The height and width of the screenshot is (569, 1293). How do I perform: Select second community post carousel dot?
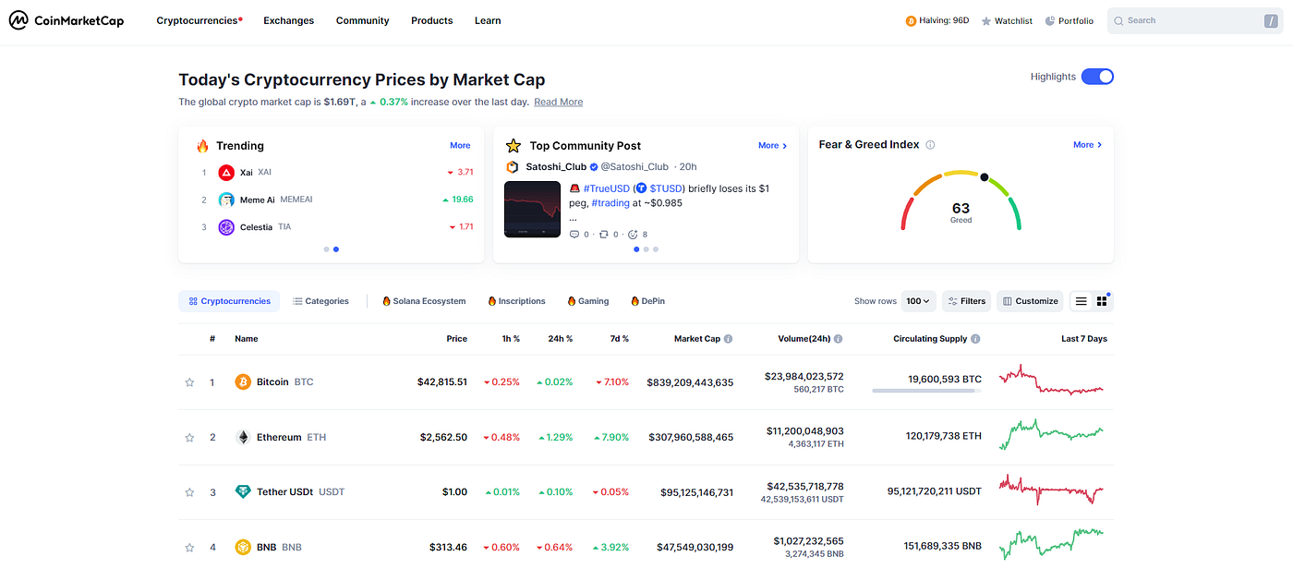pyautogui.click(x=646, y=249)
